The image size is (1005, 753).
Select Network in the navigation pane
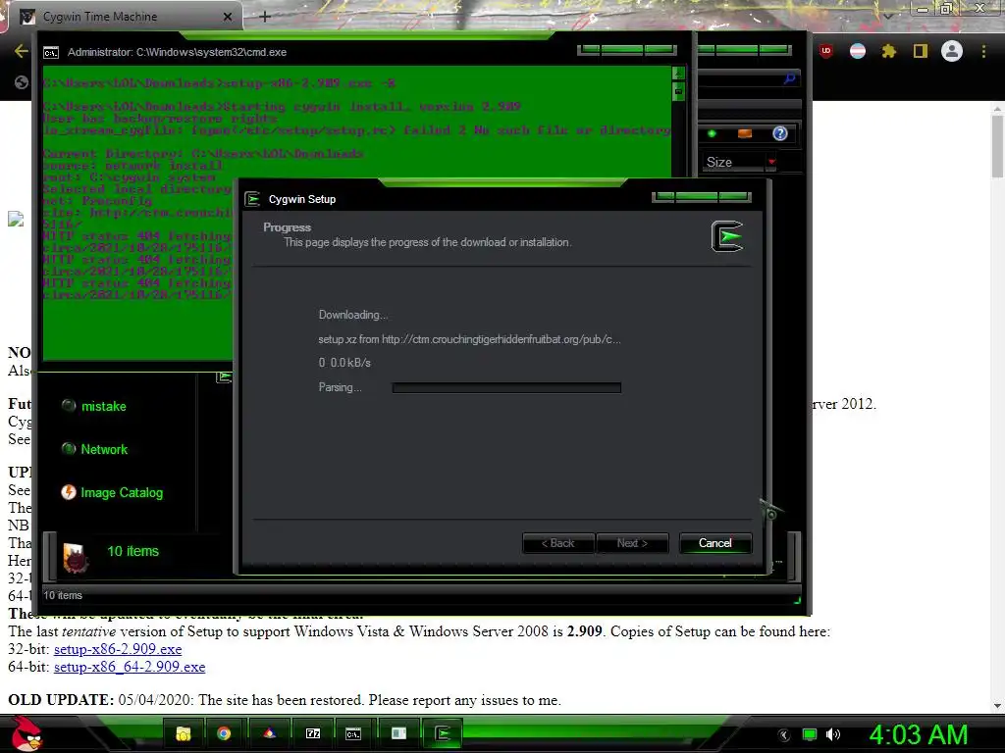[104, 449]
